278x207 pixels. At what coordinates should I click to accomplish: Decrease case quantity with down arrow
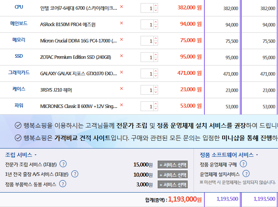(156, 92)
